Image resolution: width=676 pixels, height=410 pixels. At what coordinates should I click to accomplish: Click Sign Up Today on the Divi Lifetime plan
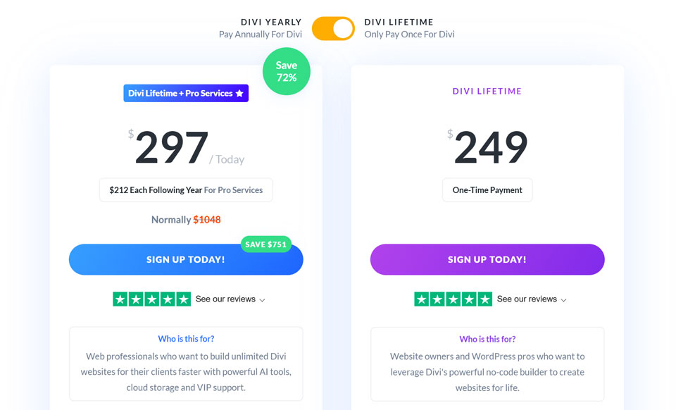coord(487,259)
